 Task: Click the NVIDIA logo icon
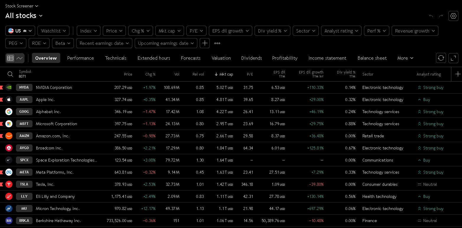point(9,87)
